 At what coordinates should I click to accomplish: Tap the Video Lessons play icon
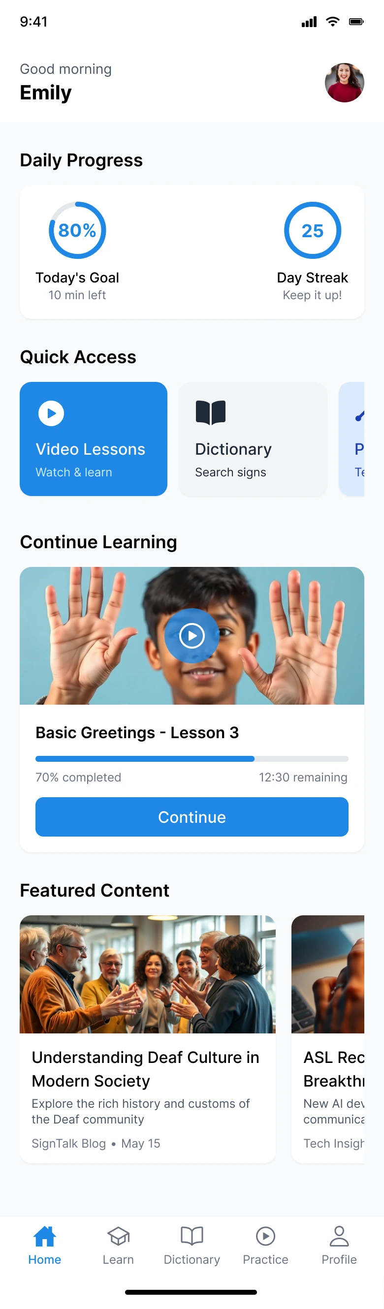51,413
